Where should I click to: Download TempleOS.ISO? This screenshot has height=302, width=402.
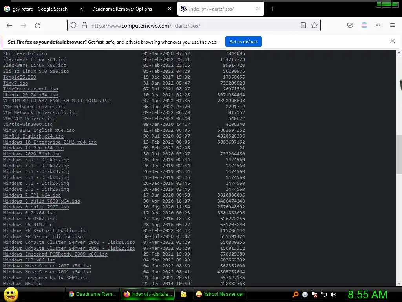click(20, 77)
